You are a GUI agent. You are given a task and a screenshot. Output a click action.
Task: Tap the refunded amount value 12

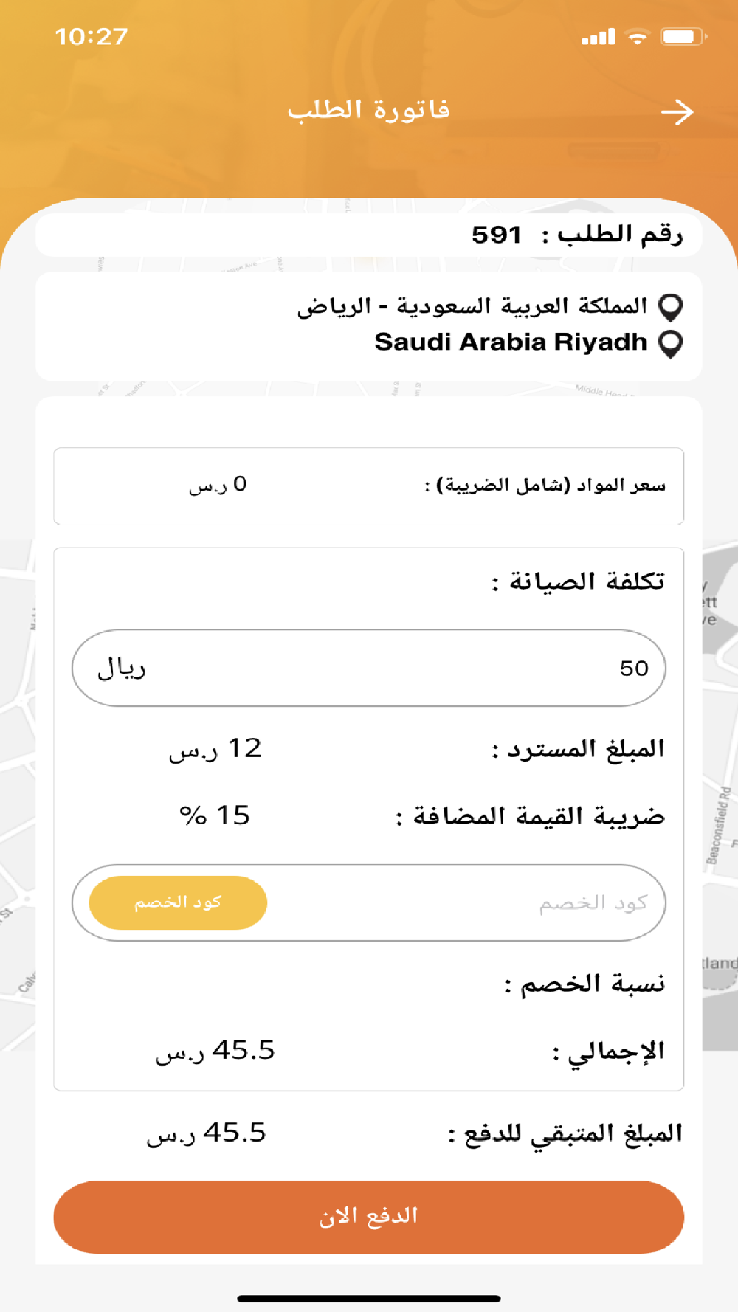click(215, 749)
